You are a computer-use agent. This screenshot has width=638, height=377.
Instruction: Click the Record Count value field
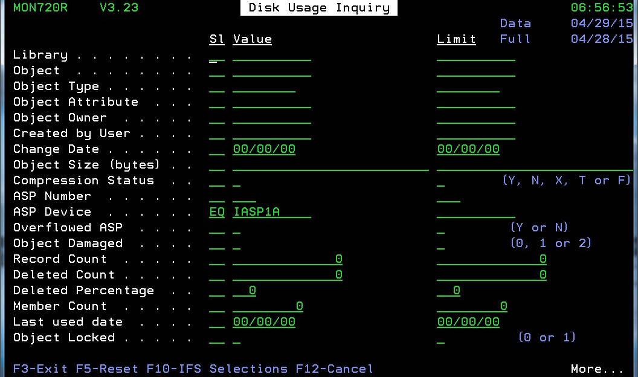[287, 259]
